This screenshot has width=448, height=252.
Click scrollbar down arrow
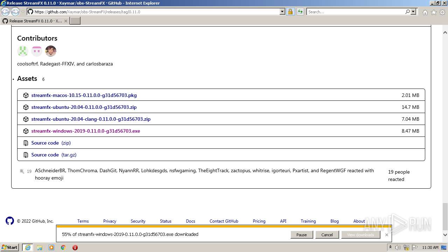coord(445,235)
